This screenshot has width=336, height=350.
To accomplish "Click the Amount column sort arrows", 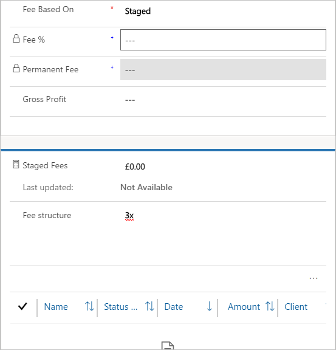I will click(x=270, y=306).
